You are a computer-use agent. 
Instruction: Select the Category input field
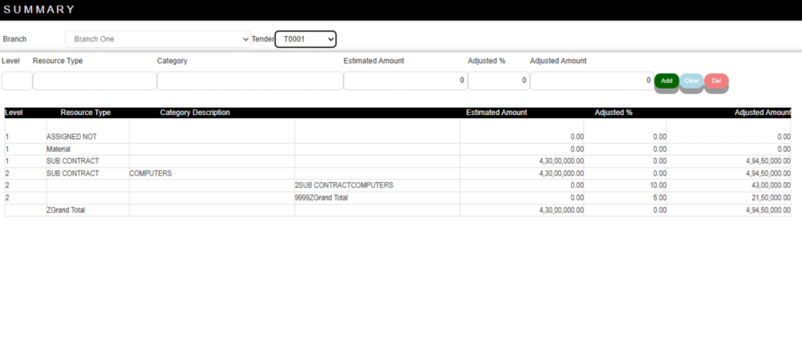coord(250,81)
